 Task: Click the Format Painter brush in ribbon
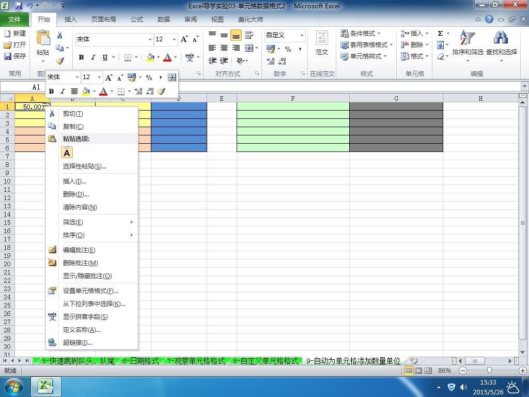(60, 61)
